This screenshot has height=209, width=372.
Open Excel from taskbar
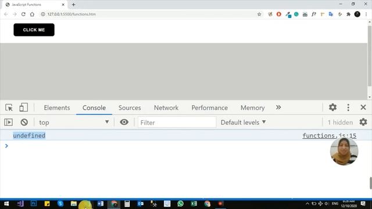coord(194,204)
